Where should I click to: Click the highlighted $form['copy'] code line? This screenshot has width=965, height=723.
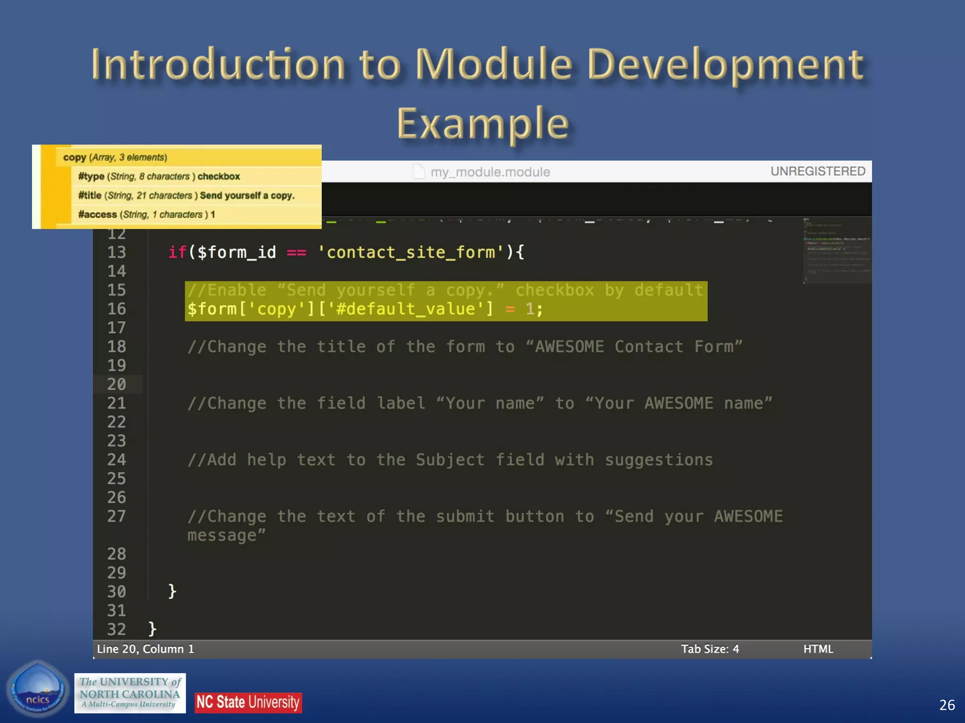click(365, 309)
